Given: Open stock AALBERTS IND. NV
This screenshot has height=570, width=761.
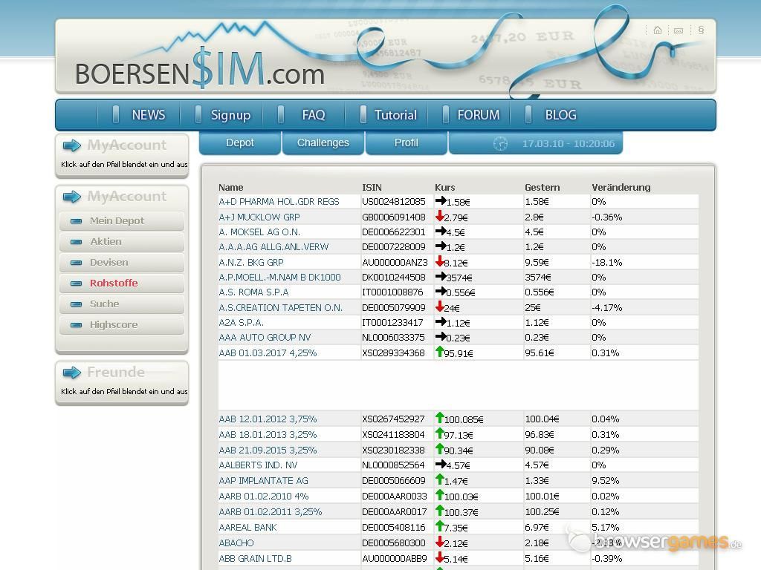Looking at the screenshot, I should [258, 465].
